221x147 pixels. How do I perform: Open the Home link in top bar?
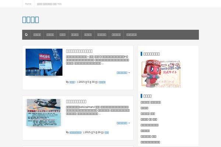coord(28,4)
